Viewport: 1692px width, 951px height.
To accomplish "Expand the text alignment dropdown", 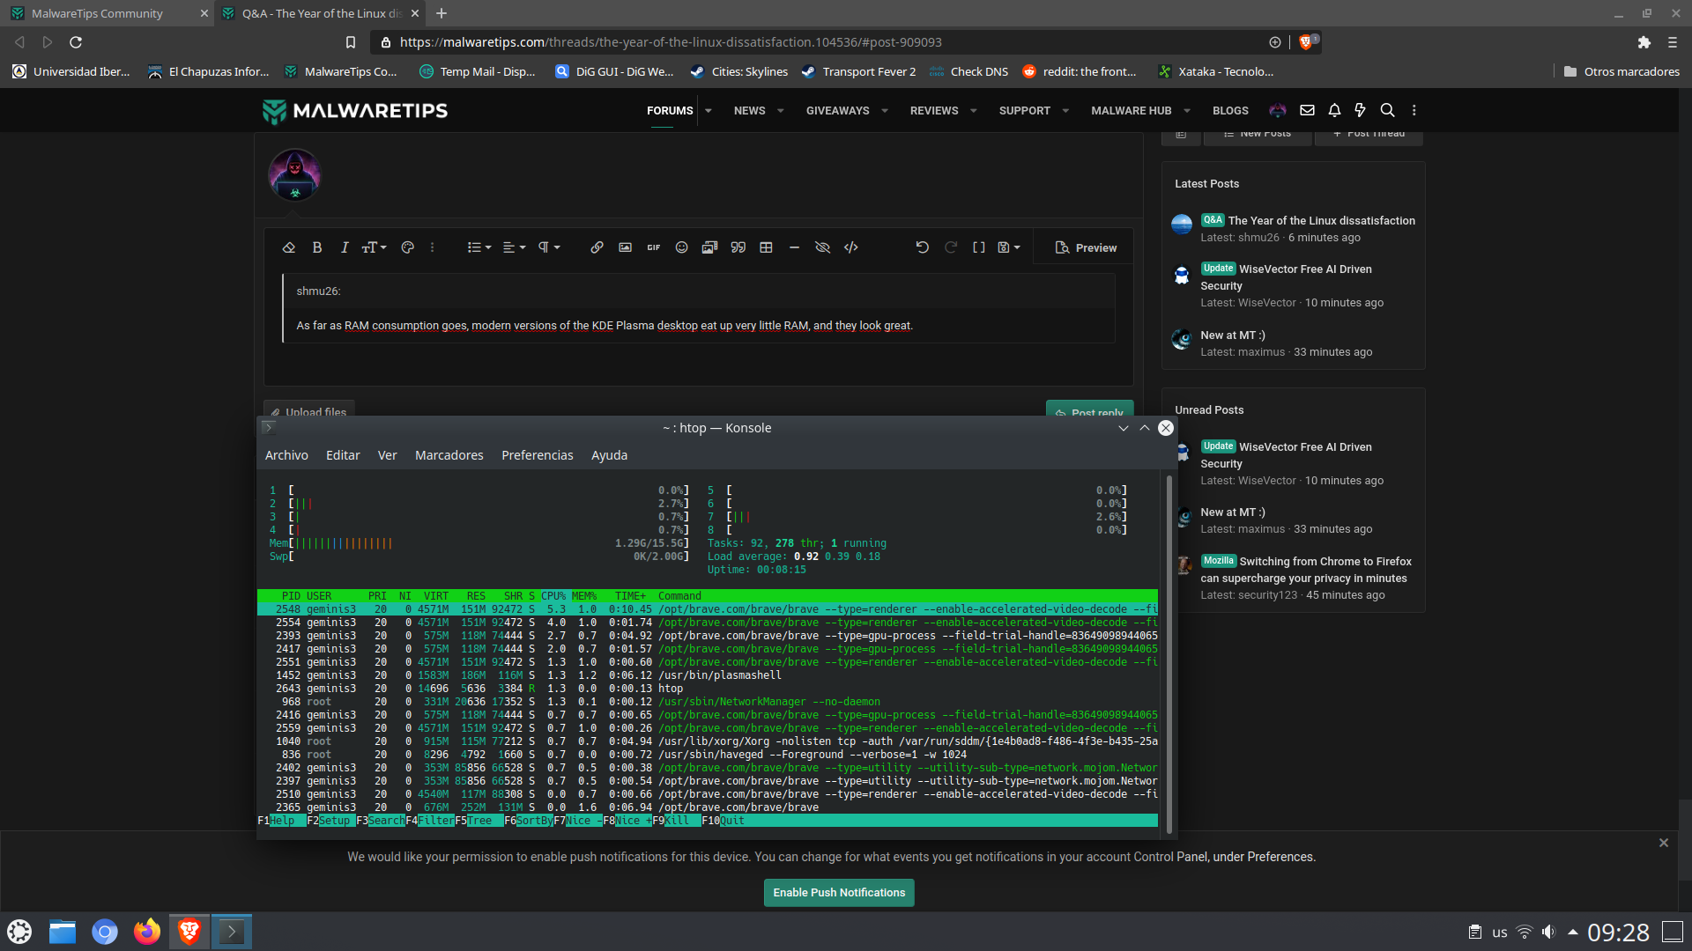I will (514, 247).
